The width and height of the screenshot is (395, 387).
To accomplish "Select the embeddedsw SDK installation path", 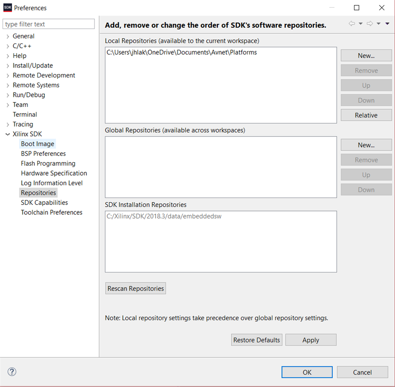I will coord(164,217).
